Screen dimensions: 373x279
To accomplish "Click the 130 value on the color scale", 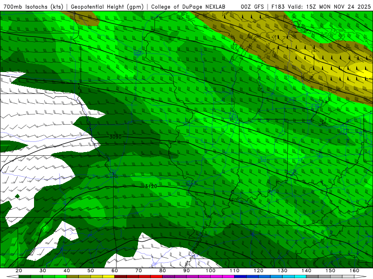I will tap(283, 271).
